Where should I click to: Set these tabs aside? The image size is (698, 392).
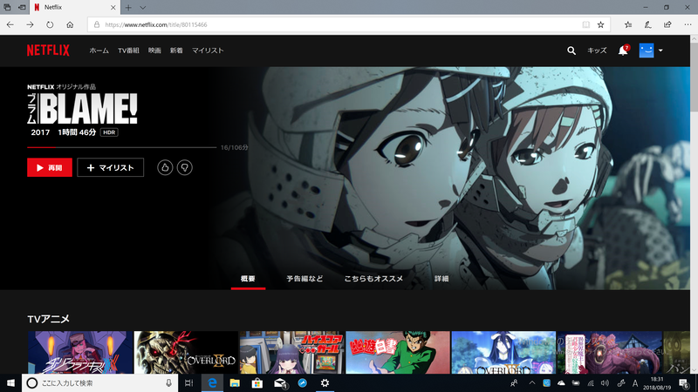pyautogui.click(x=22, y=7)
